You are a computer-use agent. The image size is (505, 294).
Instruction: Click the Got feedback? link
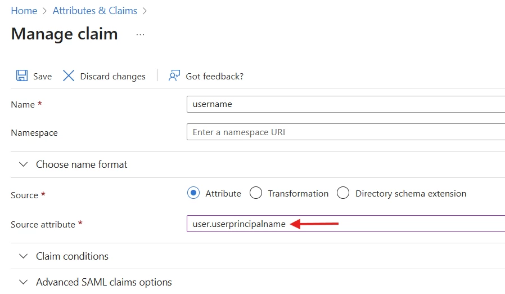click(214, 77)
